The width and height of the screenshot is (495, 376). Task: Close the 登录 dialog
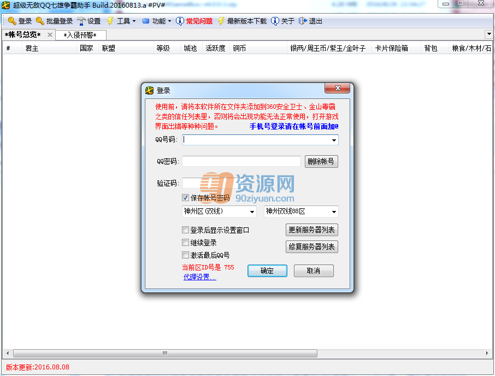[x=337, y=88]
